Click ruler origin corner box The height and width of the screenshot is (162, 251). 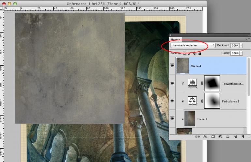point(2,9)
